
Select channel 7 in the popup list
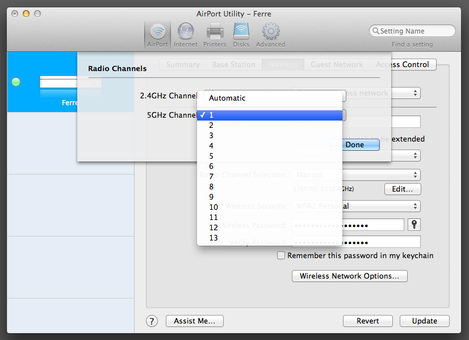coord(270,176)
